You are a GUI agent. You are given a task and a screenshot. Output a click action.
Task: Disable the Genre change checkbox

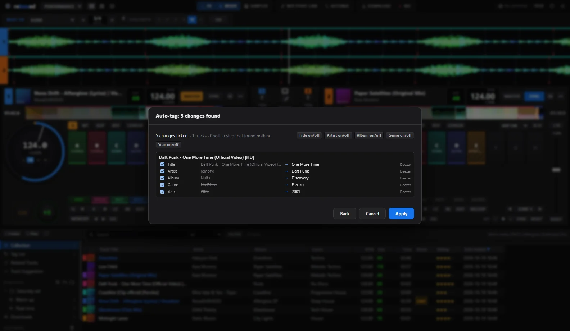pos(162,185)
